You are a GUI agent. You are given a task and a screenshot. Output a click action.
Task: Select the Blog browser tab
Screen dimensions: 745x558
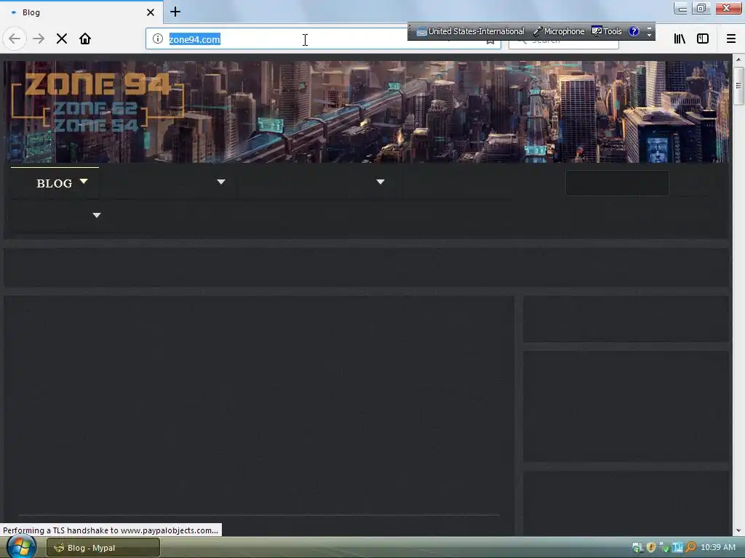click(81, 12)
